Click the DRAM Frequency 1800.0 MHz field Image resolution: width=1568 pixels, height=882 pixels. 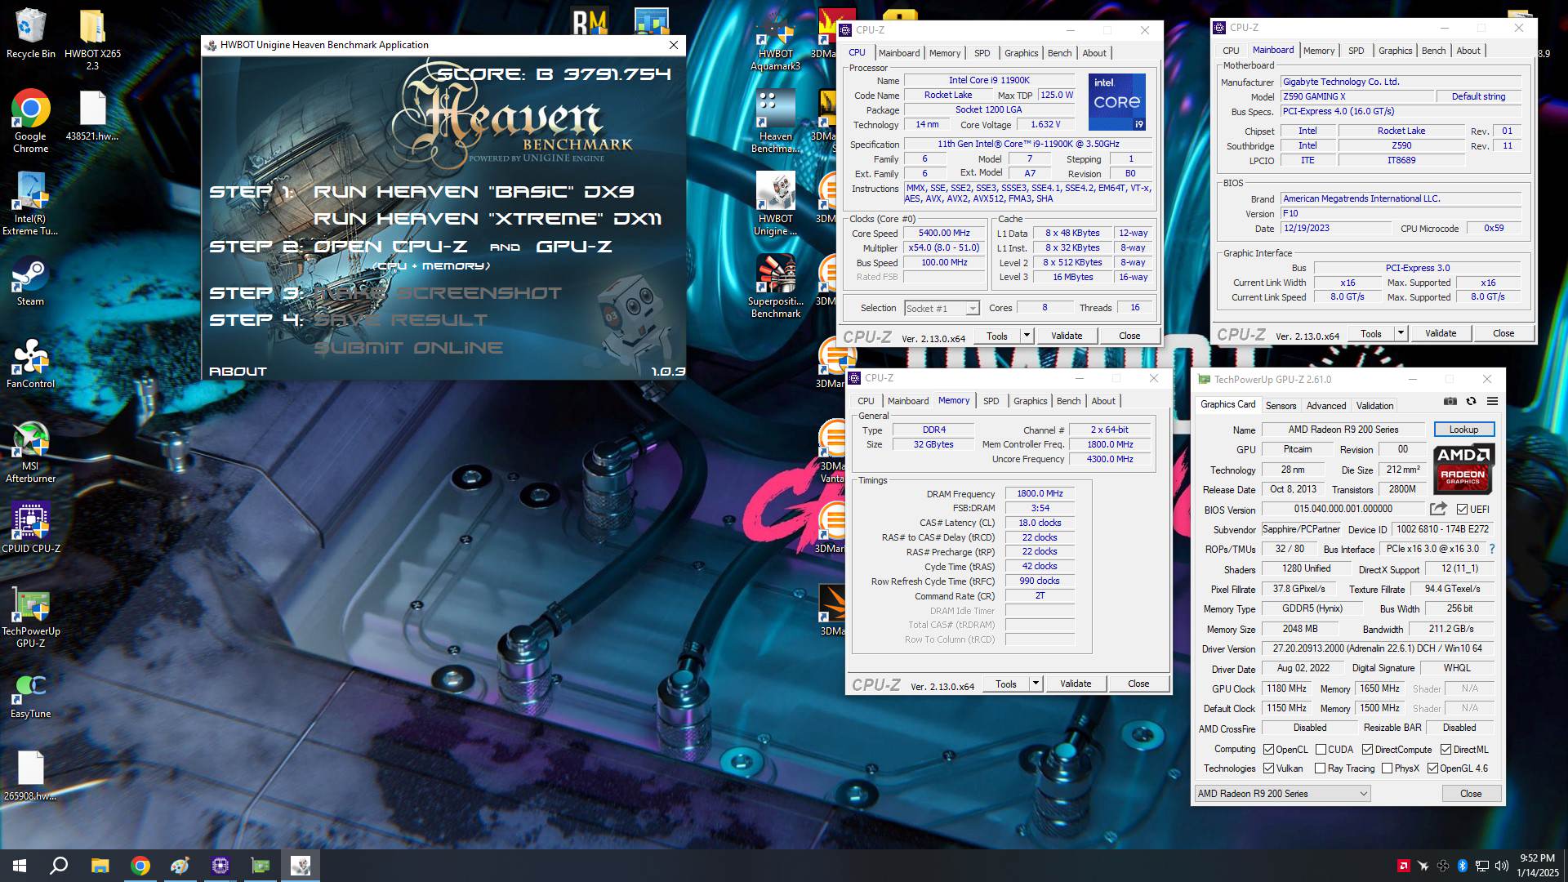coord(1040,494)
